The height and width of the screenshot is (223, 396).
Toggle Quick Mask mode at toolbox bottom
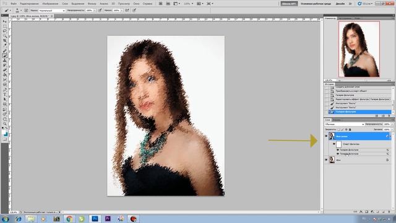(x=5, y=139)
